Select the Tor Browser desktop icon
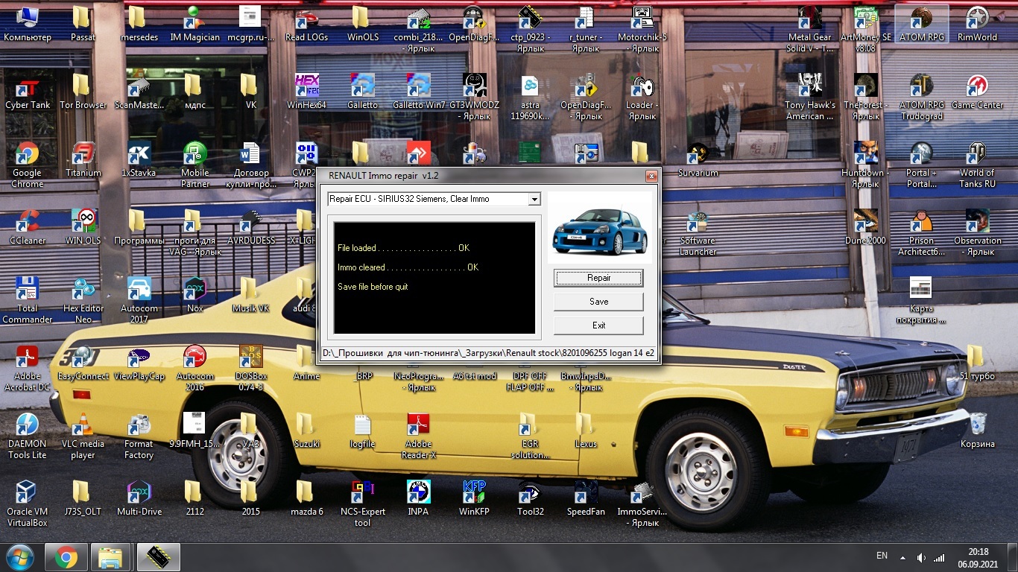 (83, 92)
